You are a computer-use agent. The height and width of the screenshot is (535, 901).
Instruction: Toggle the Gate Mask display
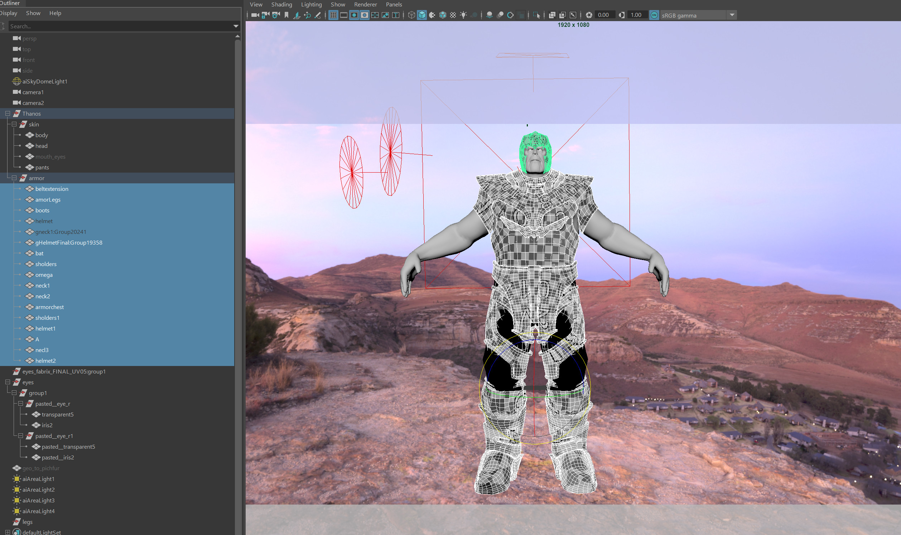pyautogui.click(x=365, y=15)
